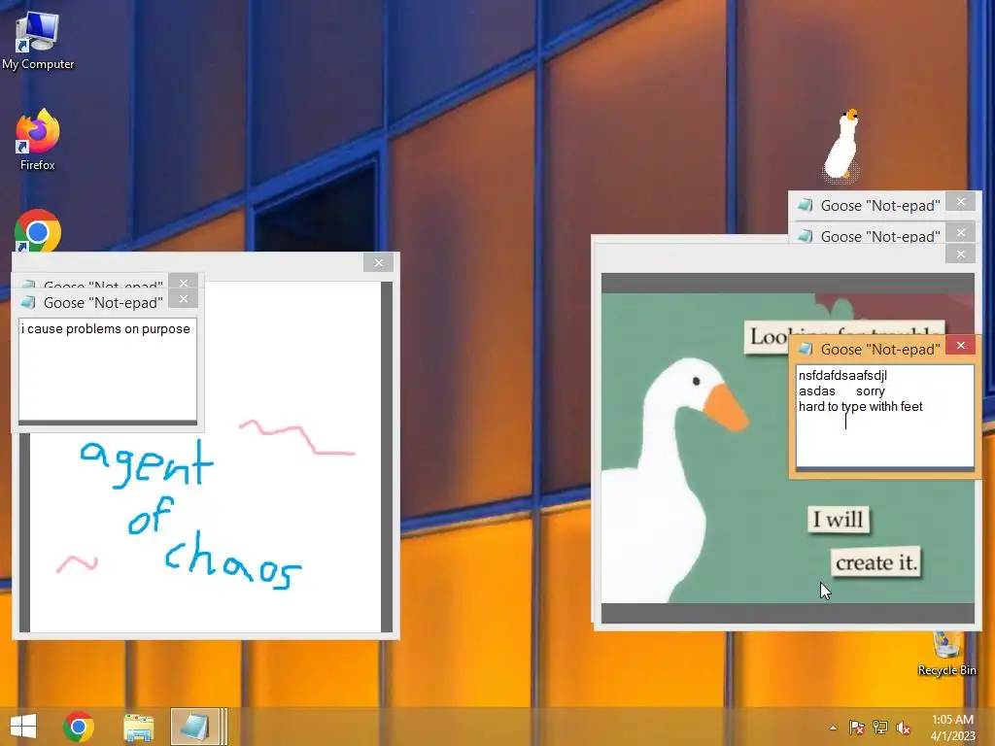Click the goose picture in the meme window
The height and width of the screenshot is (746, 995).
coord(787,448)
